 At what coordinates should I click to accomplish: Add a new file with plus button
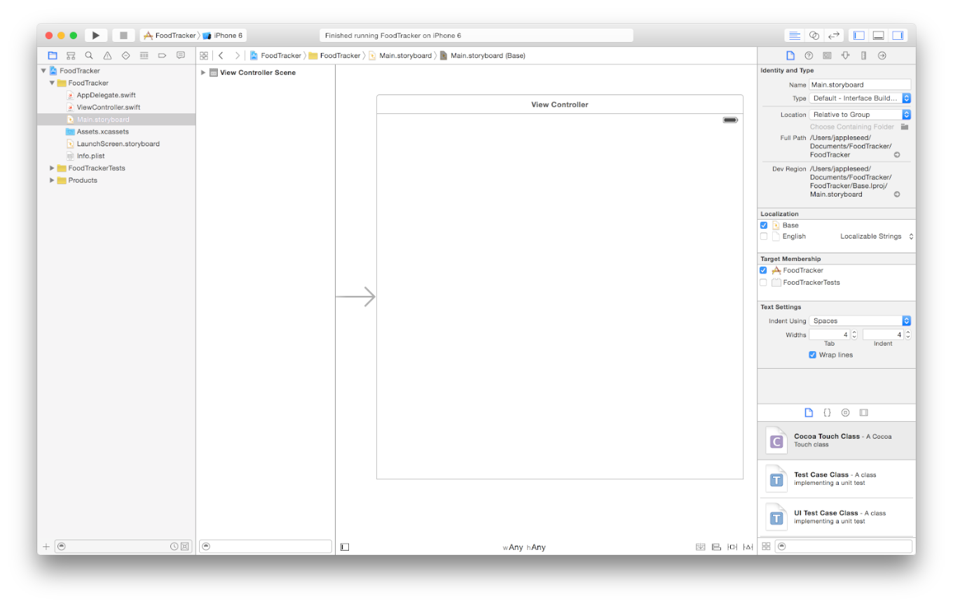point(46,546)
